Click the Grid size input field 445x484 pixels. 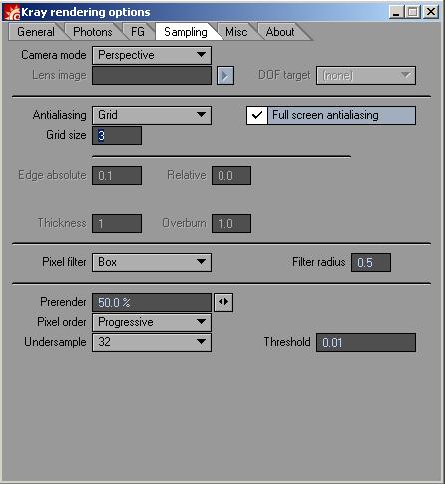117,135
